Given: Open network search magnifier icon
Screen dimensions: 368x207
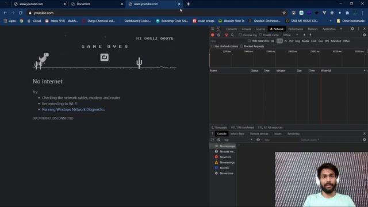Looking at the screenshot, I should click(x=232, y=35).
